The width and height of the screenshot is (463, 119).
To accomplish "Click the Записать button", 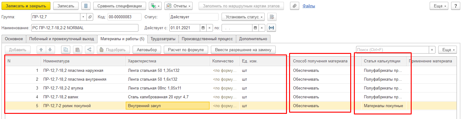I will coord(66,6).
